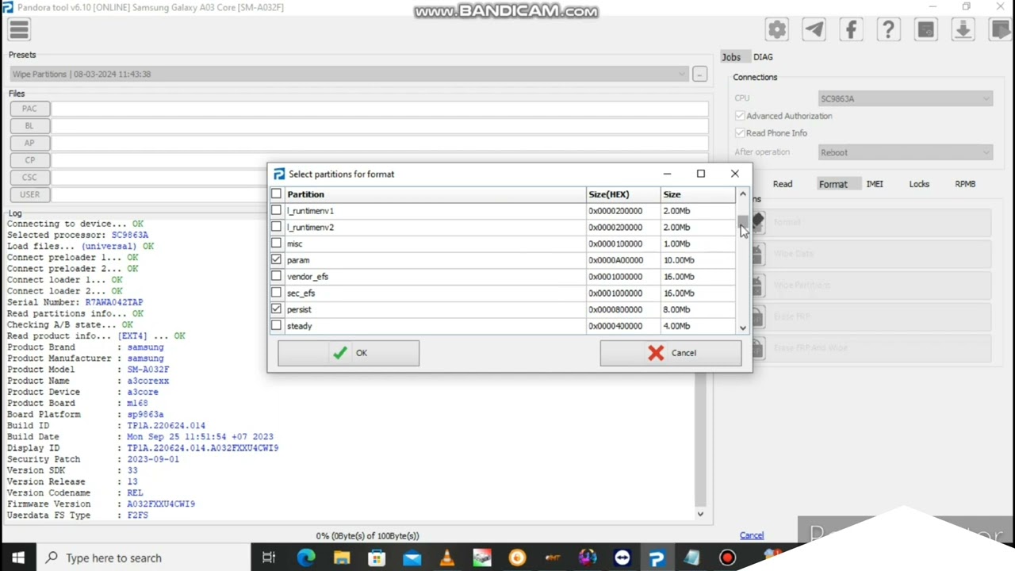Open the hamburger main menu
This screenshot has width=1015, height=571.
19,30
